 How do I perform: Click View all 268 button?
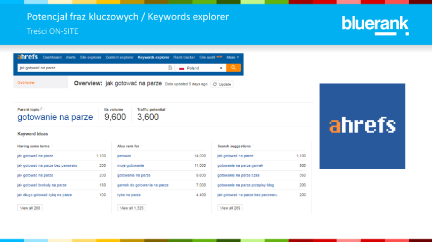click(x=30, y=208)
